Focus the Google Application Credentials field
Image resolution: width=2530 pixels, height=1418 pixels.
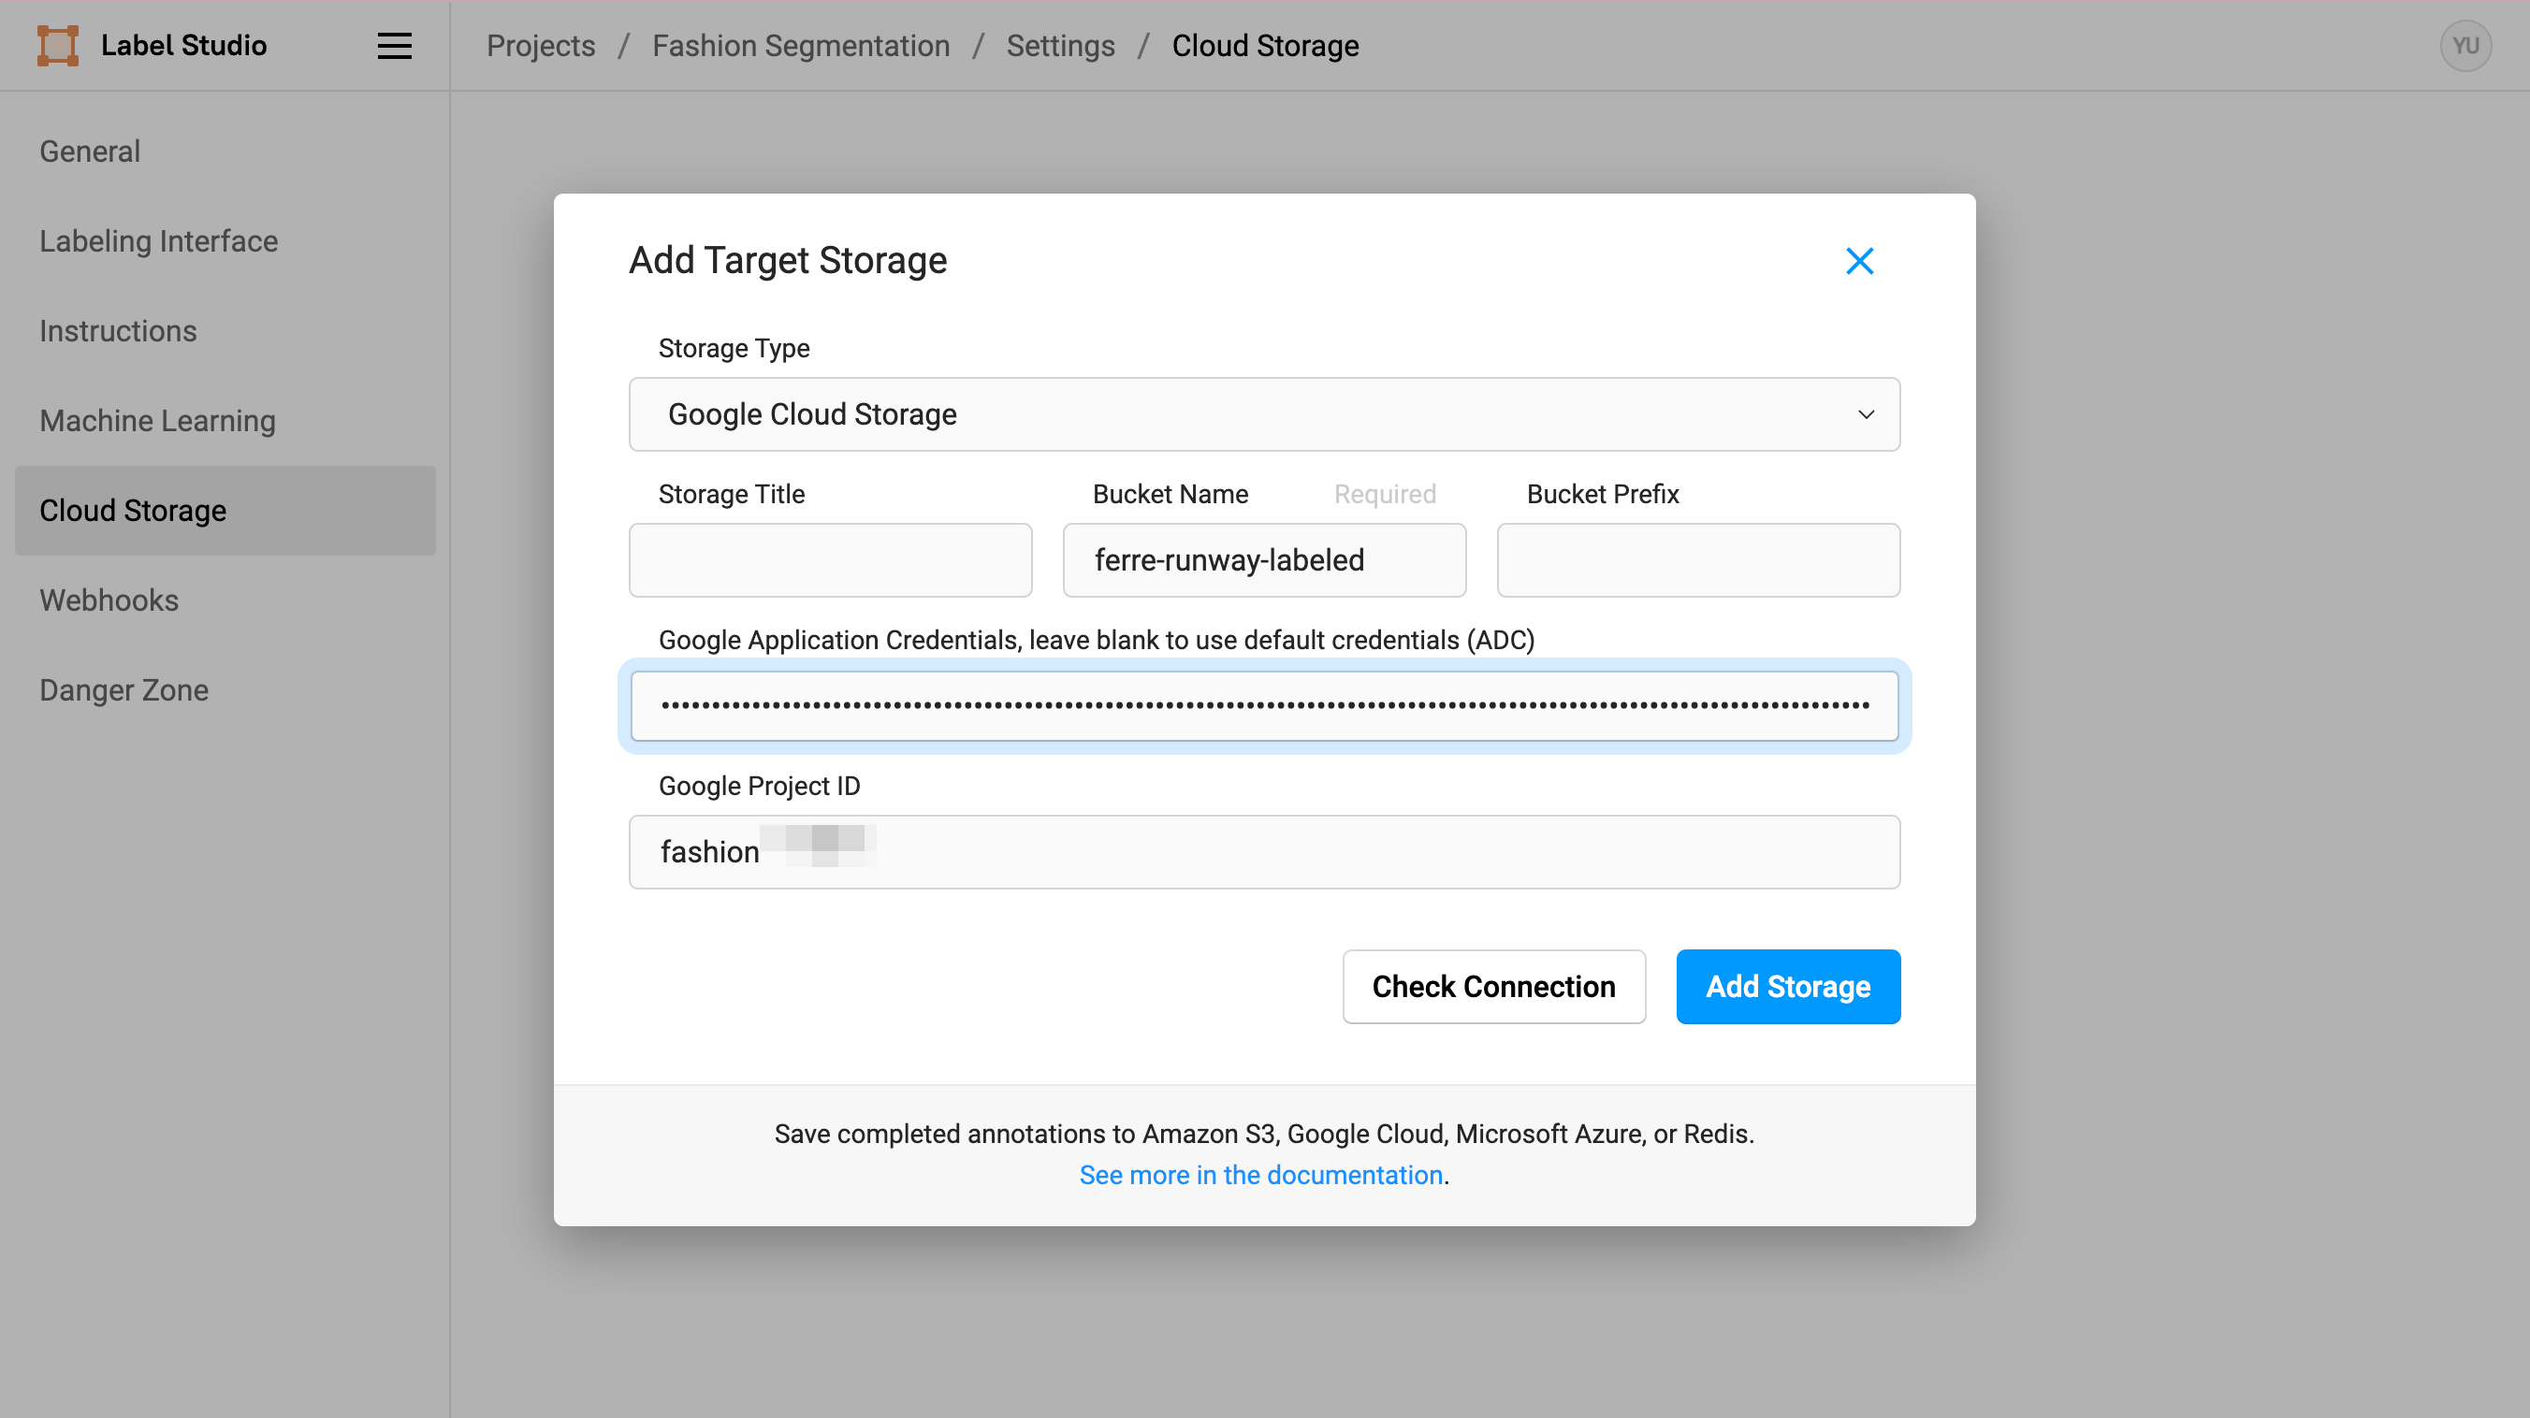coord(1263,706)
